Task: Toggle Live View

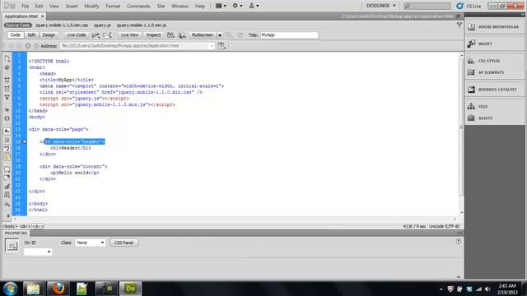Action: click(129, 35)
